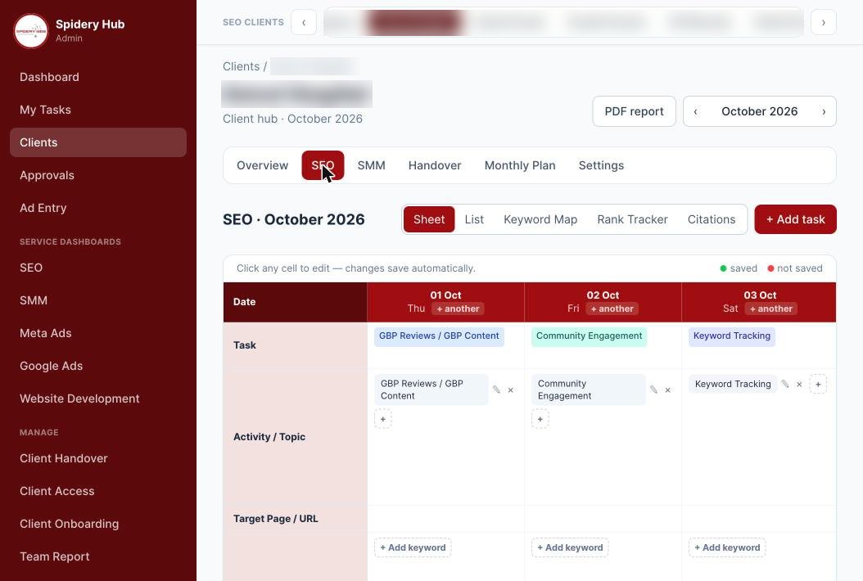Click GBP Reviews / GBP Content task tag
Screen dimensions: 863x581
tap(439, 336)
